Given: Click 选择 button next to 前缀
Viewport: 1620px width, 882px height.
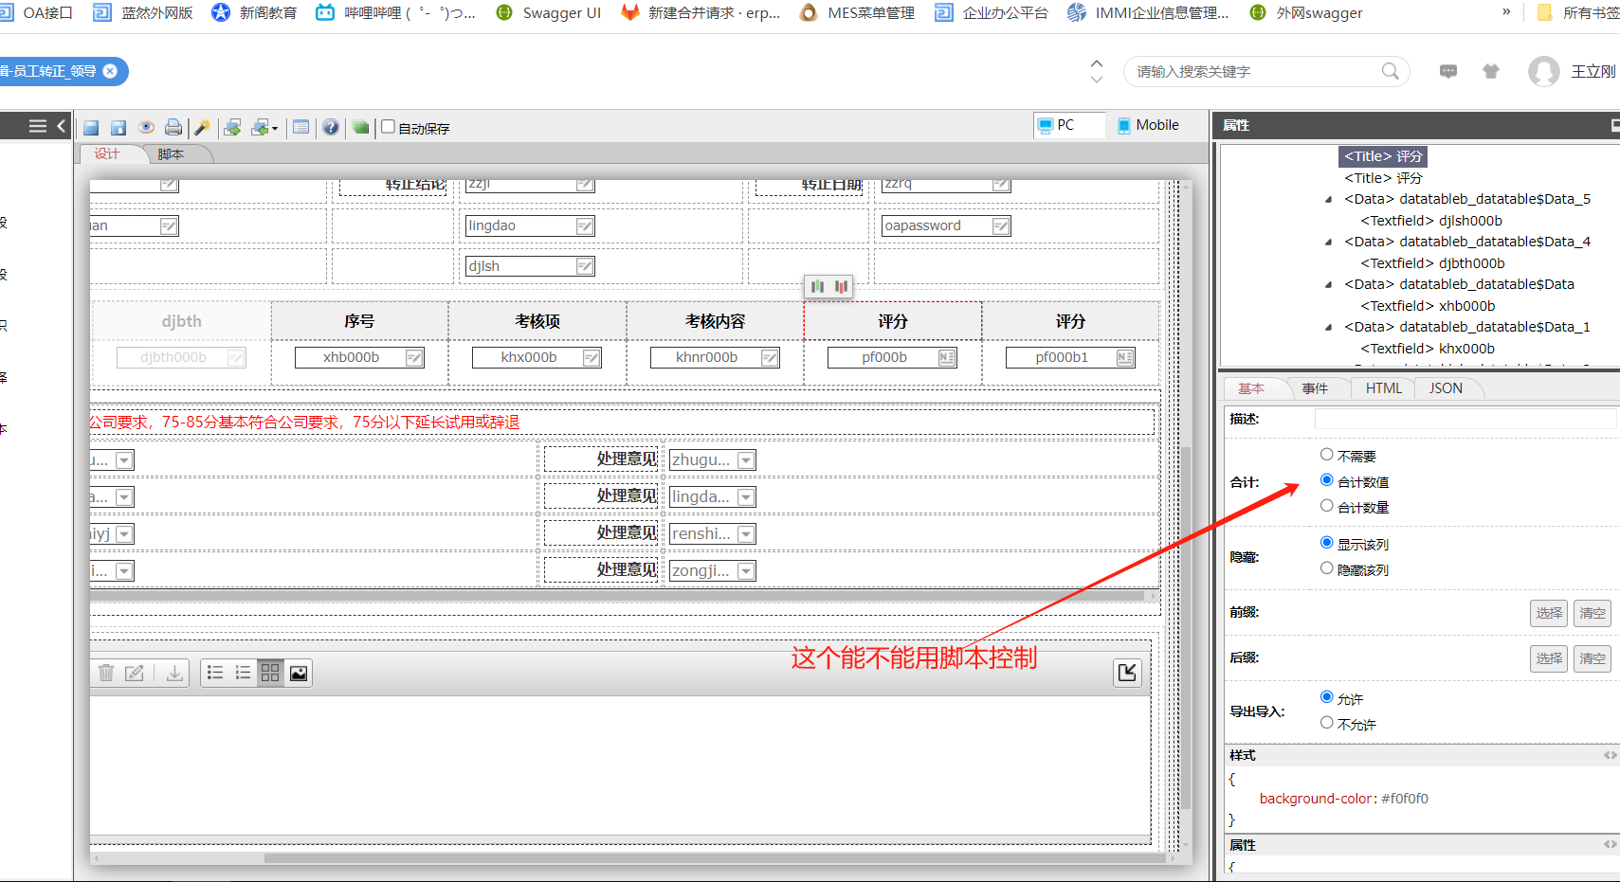Looking at the screenshot, I should [x=1548, y=613].
